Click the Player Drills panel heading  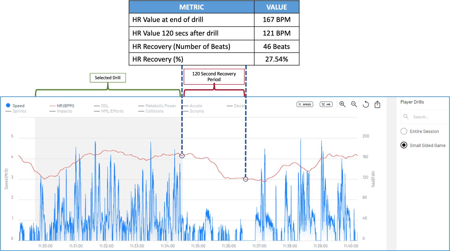pos(412,102)
